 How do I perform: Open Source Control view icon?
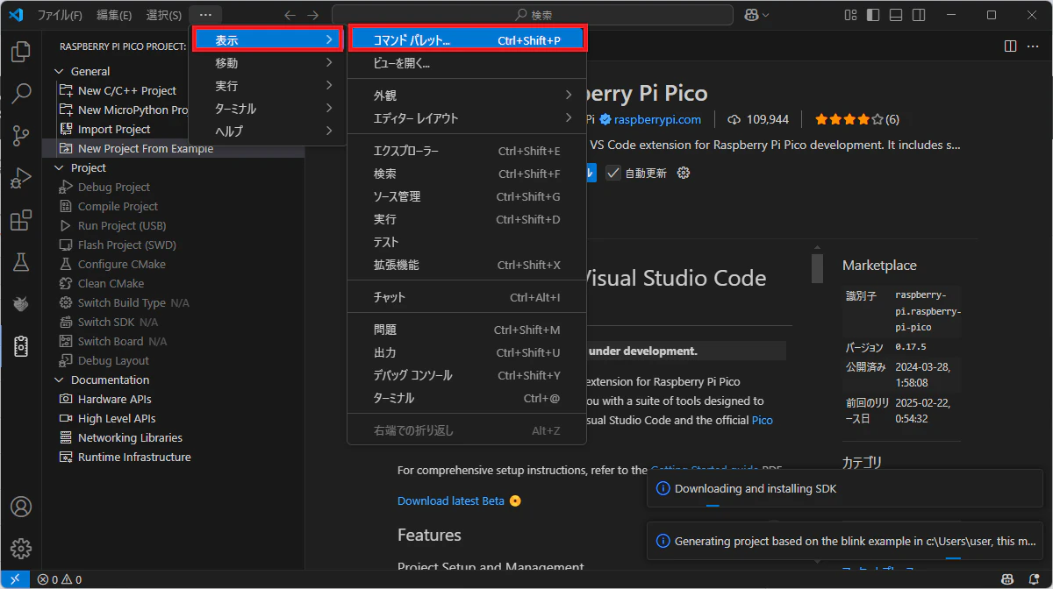pos(21,135)
